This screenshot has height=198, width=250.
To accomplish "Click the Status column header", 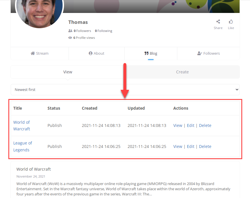I will 54,108.
